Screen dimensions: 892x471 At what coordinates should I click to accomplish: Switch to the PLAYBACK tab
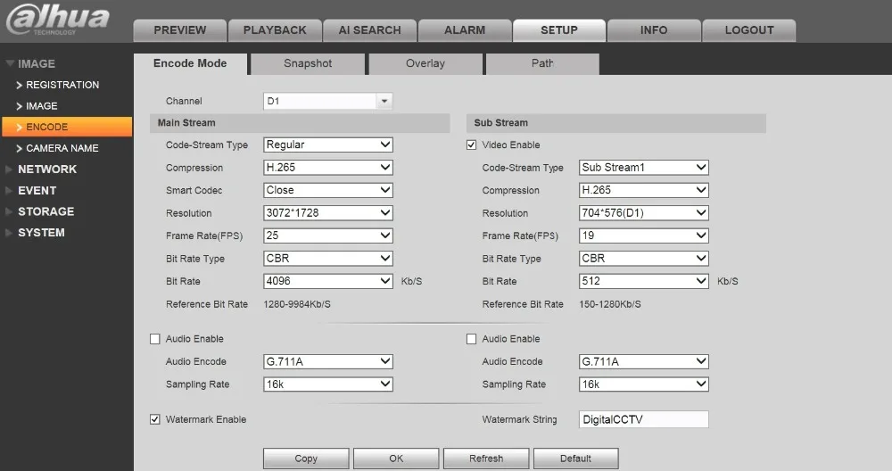(275, 30)
